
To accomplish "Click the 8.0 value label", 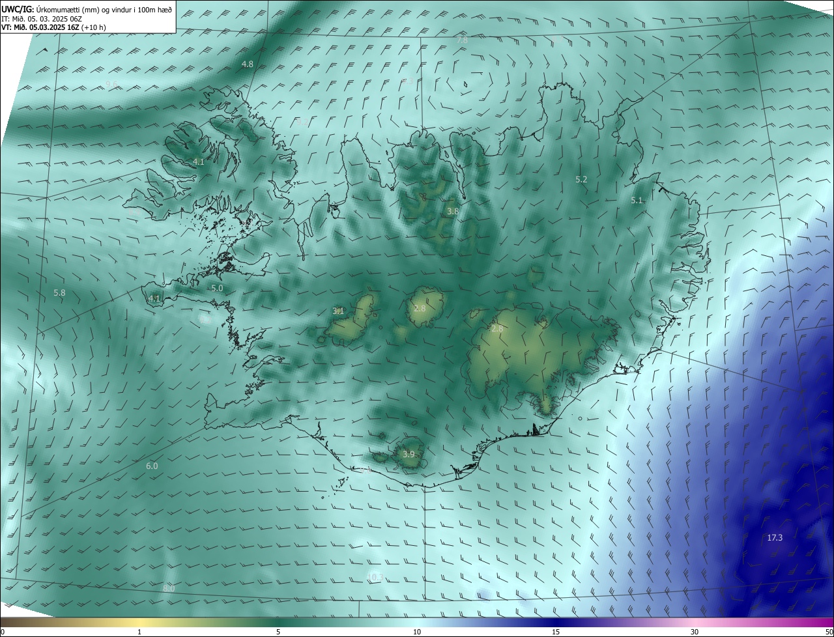I will tap(169, 588).
